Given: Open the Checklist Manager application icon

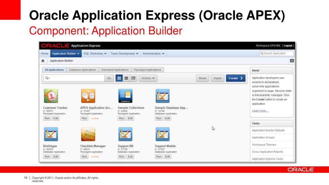Looking at the screenshot, I should point(88,134).
